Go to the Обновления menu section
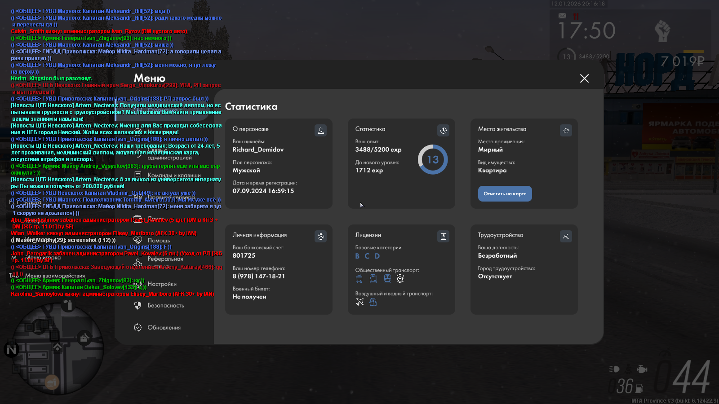This screenshot has width=719, height=404. 164,328
